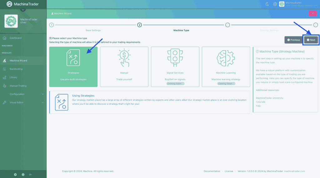Screen dimensions: 320x178
Task: Select Machine Learning brain icon
Action: 226,58
